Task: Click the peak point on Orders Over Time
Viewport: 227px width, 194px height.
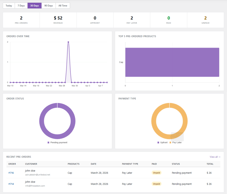Action: click(x=68, y=42)
